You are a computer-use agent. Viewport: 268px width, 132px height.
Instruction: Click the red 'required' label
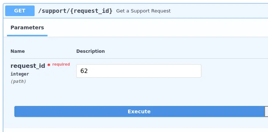coord(61,64)
